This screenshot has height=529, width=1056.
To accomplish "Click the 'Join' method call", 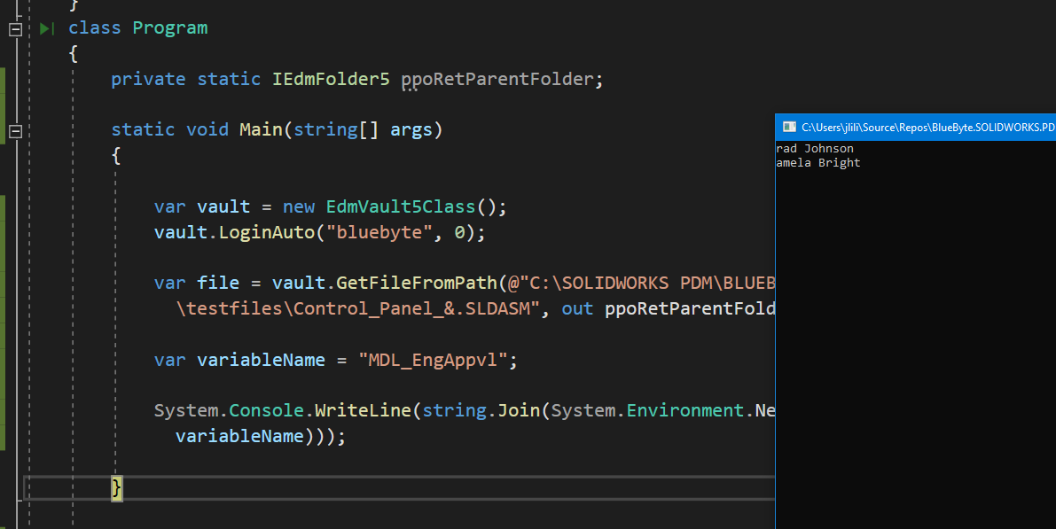I will click(519, 410).
